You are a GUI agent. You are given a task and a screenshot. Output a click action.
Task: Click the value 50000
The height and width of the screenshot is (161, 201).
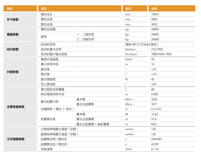coord(155,29)
